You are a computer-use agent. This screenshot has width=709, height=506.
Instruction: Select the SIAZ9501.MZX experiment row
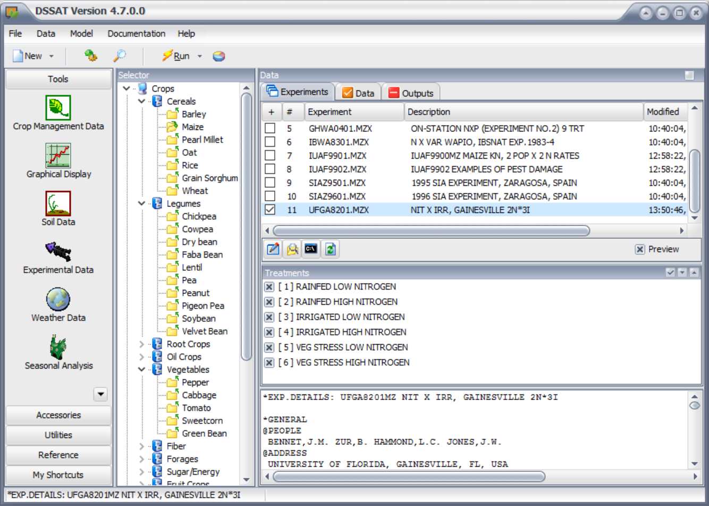click(475, 183)
